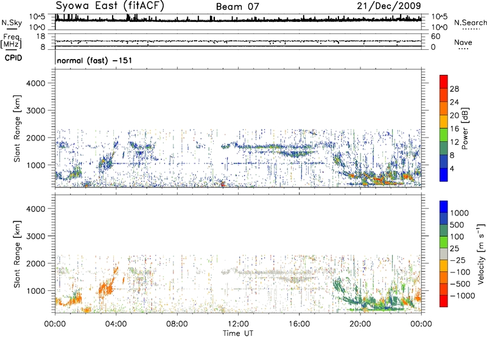
Task: Click the '20:00' time tick label
Action: tap(360, 324)
